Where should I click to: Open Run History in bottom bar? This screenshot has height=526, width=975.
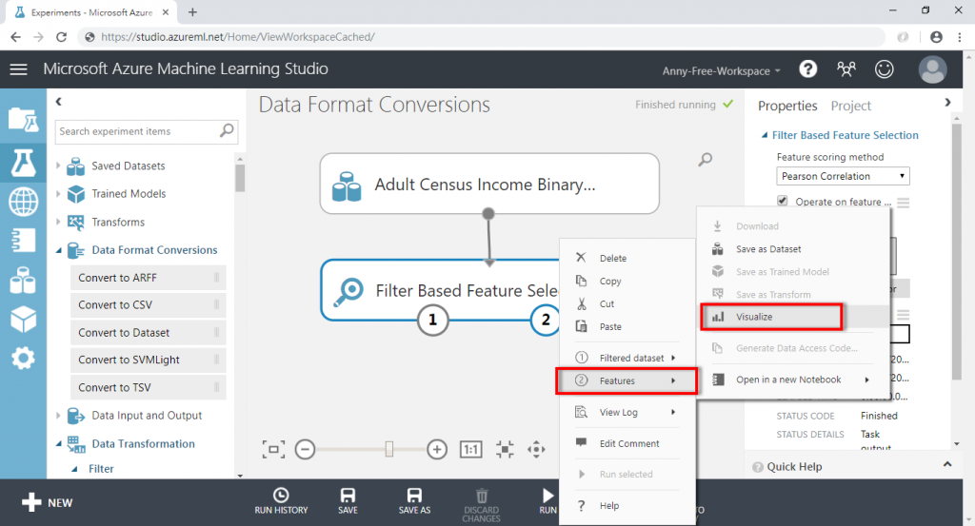pos(281,502)
